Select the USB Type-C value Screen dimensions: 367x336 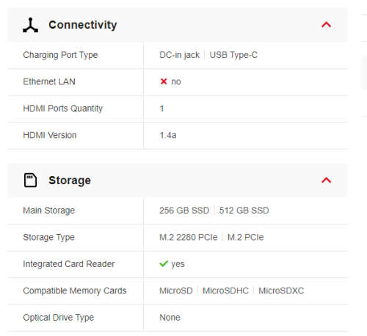point(233,55)
